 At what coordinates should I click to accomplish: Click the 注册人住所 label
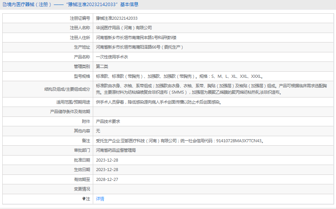click(80, 38)
